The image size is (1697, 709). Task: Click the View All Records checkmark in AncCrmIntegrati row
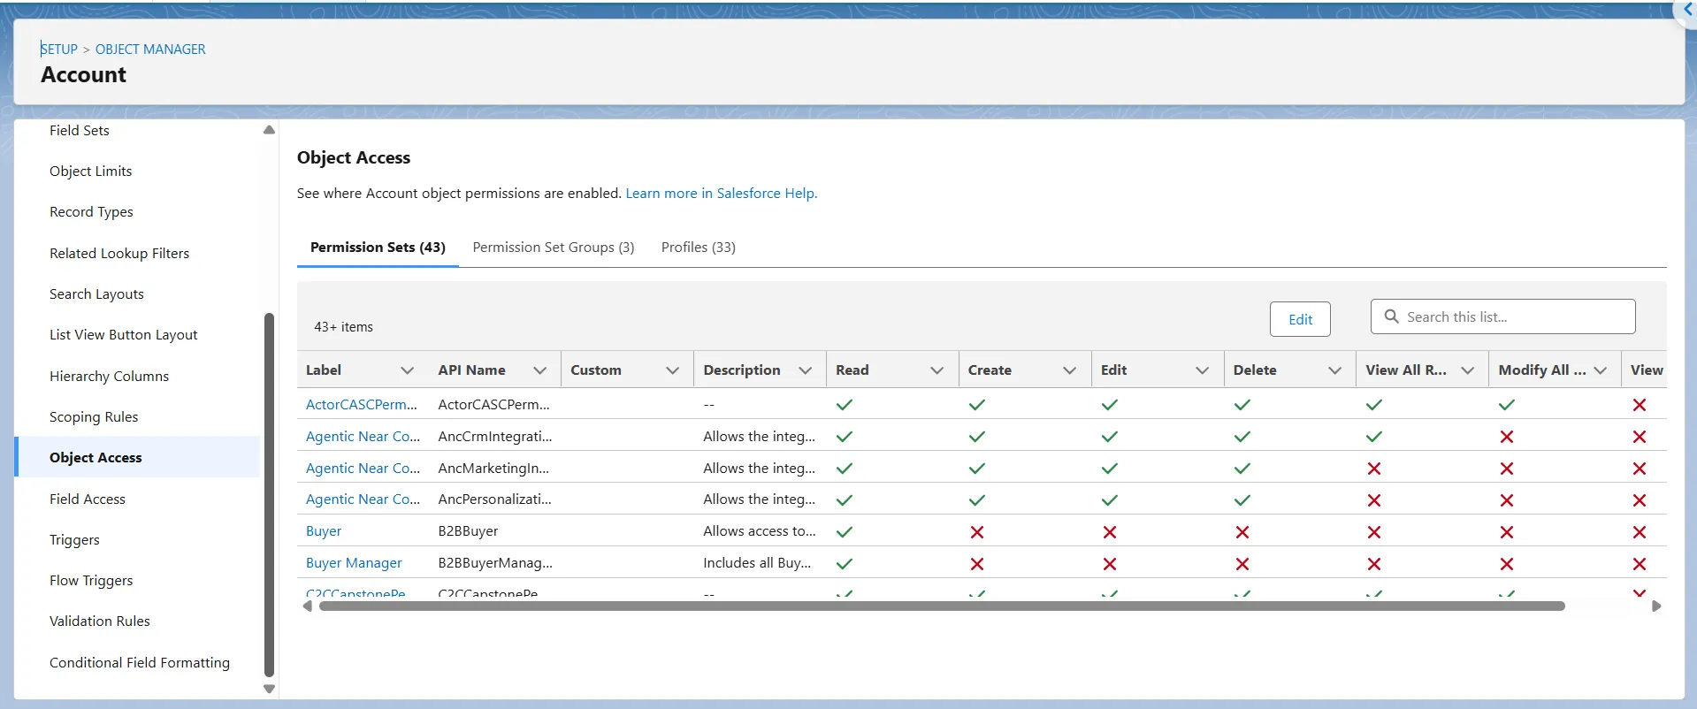(x=1374, y=437)
